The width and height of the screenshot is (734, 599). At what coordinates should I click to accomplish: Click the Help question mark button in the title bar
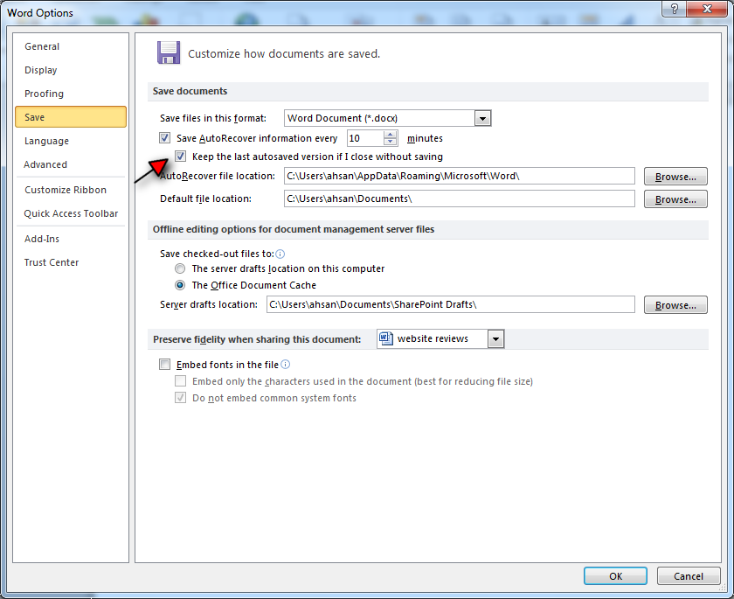click(x=674, y=9)
